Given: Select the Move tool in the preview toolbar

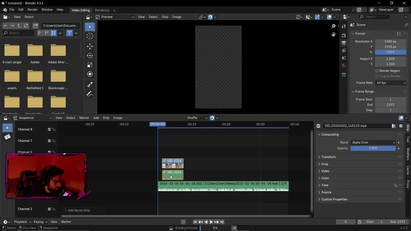Looking at the screenshot, I should [x=90, y=46].
